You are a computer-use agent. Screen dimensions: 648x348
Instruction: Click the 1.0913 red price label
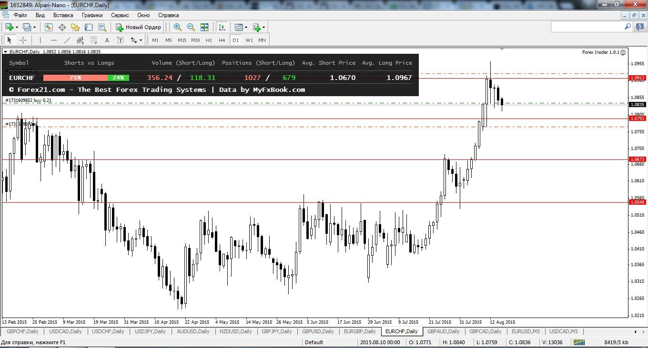[x=638, y=78]
